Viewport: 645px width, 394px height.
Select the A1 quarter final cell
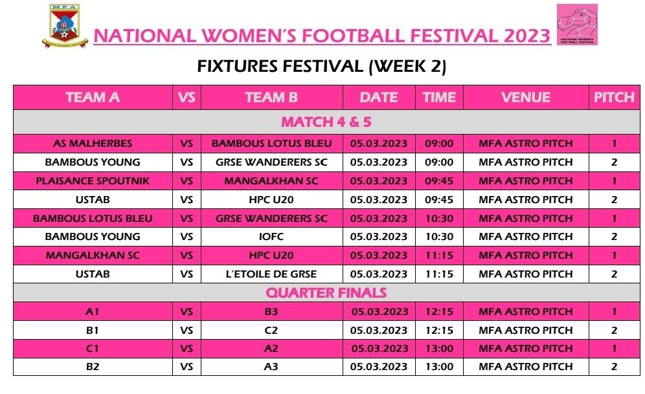click(x=93, y=312)
